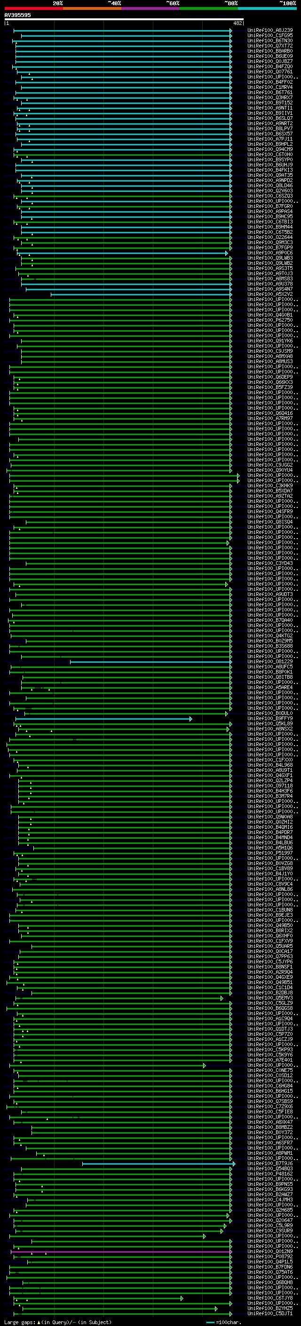This screenshot has width=301, height=1326.
Task: Click the UniRef100_A5ARE4 hit label
Action: click(270, 688)
